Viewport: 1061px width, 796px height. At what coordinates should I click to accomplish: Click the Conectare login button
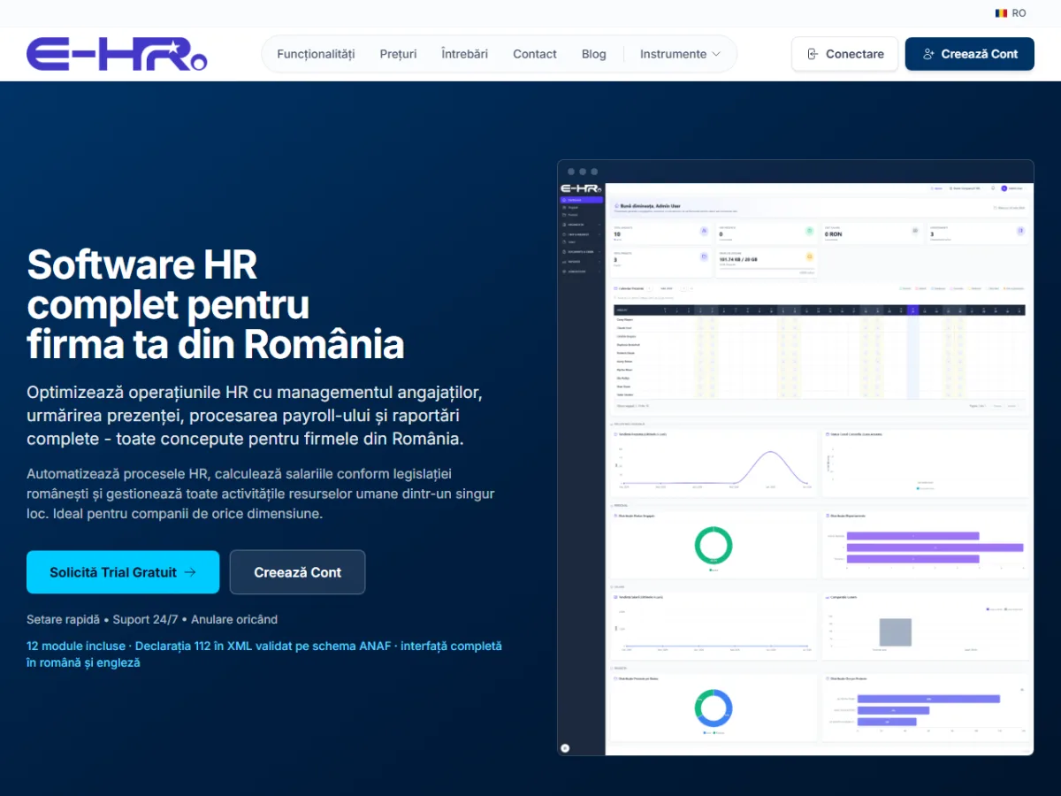[x=844, y=54]
